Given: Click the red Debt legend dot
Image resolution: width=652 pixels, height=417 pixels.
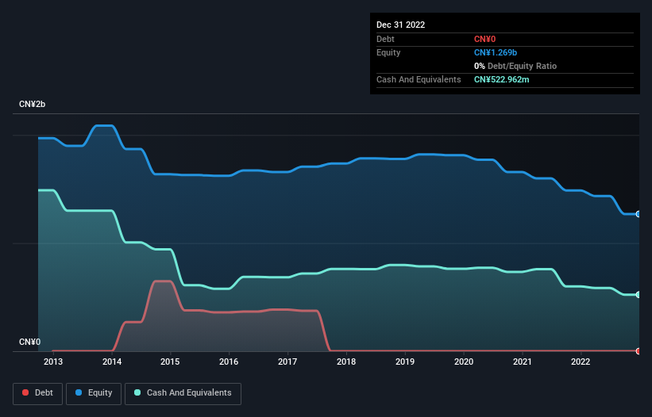Looking at the screenshot, I should pyautogui.click(x=25, y=392).
